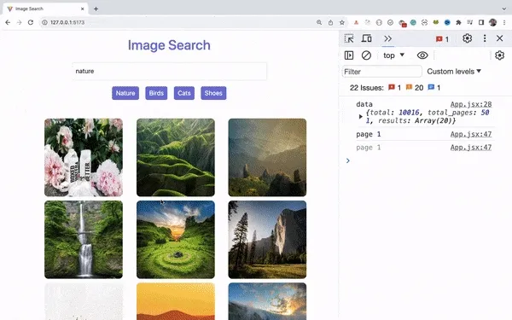Open the top context dropdown
512x320 pixels.
pos(393,55)
